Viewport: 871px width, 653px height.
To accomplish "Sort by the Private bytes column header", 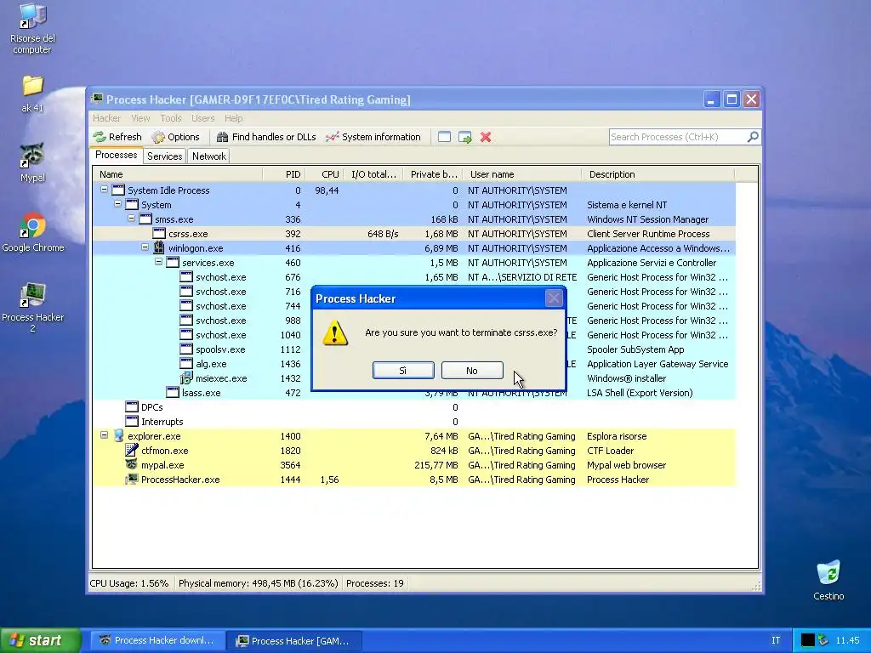I will 433,174.
